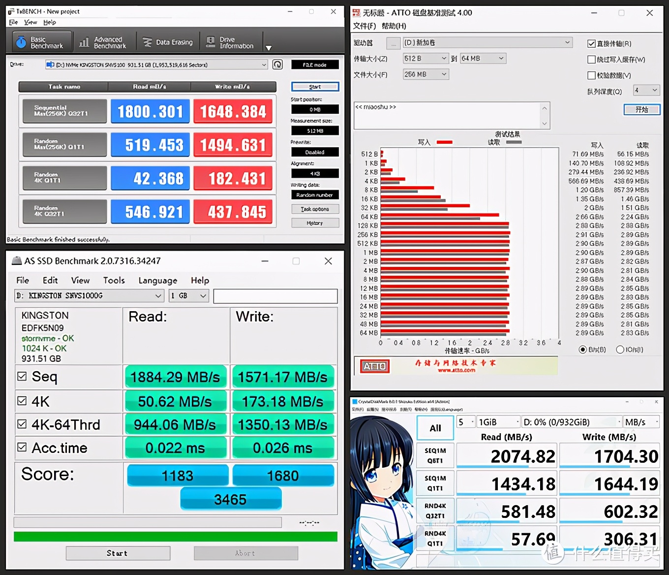This screenshot has width=669, height=575.
Task: Open the www.atto.com link
Action: tap(456, 370)
